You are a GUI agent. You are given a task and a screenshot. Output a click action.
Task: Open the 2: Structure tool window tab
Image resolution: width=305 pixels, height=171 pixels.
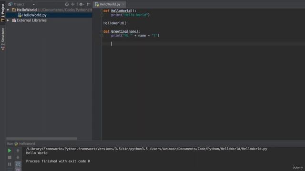tap(3, 39)
